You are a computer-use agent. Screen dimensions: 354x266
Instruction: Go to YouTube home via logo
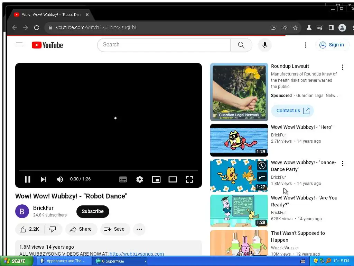47,45
